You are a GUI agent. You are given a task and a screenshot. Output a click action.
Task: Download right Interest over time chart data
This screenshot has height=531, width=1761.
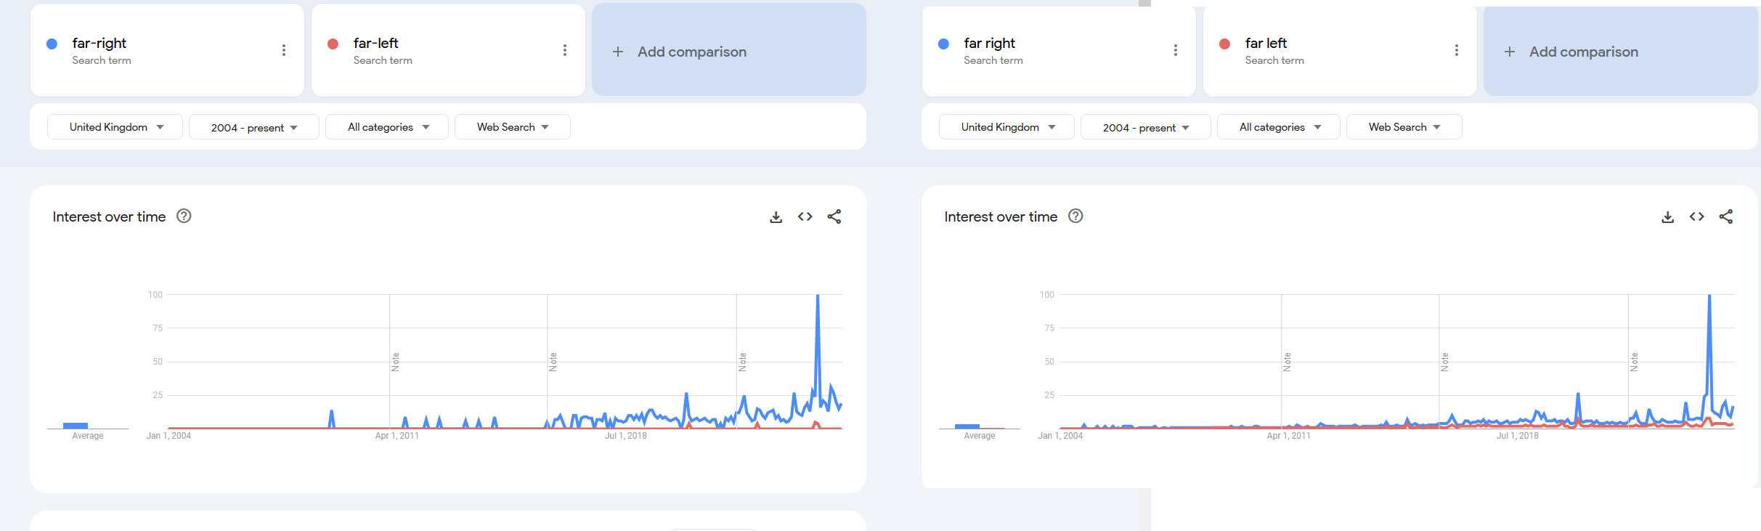tap(1667, 217)
